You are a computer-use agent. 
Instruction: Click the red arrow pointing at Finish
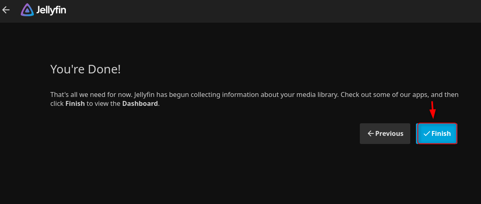[x=433, y=110]
